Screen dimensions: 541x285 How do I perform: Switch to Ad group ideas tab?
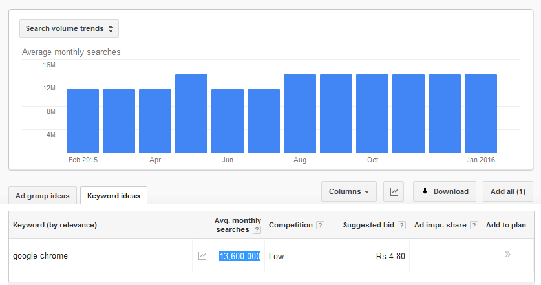(43, 196)
